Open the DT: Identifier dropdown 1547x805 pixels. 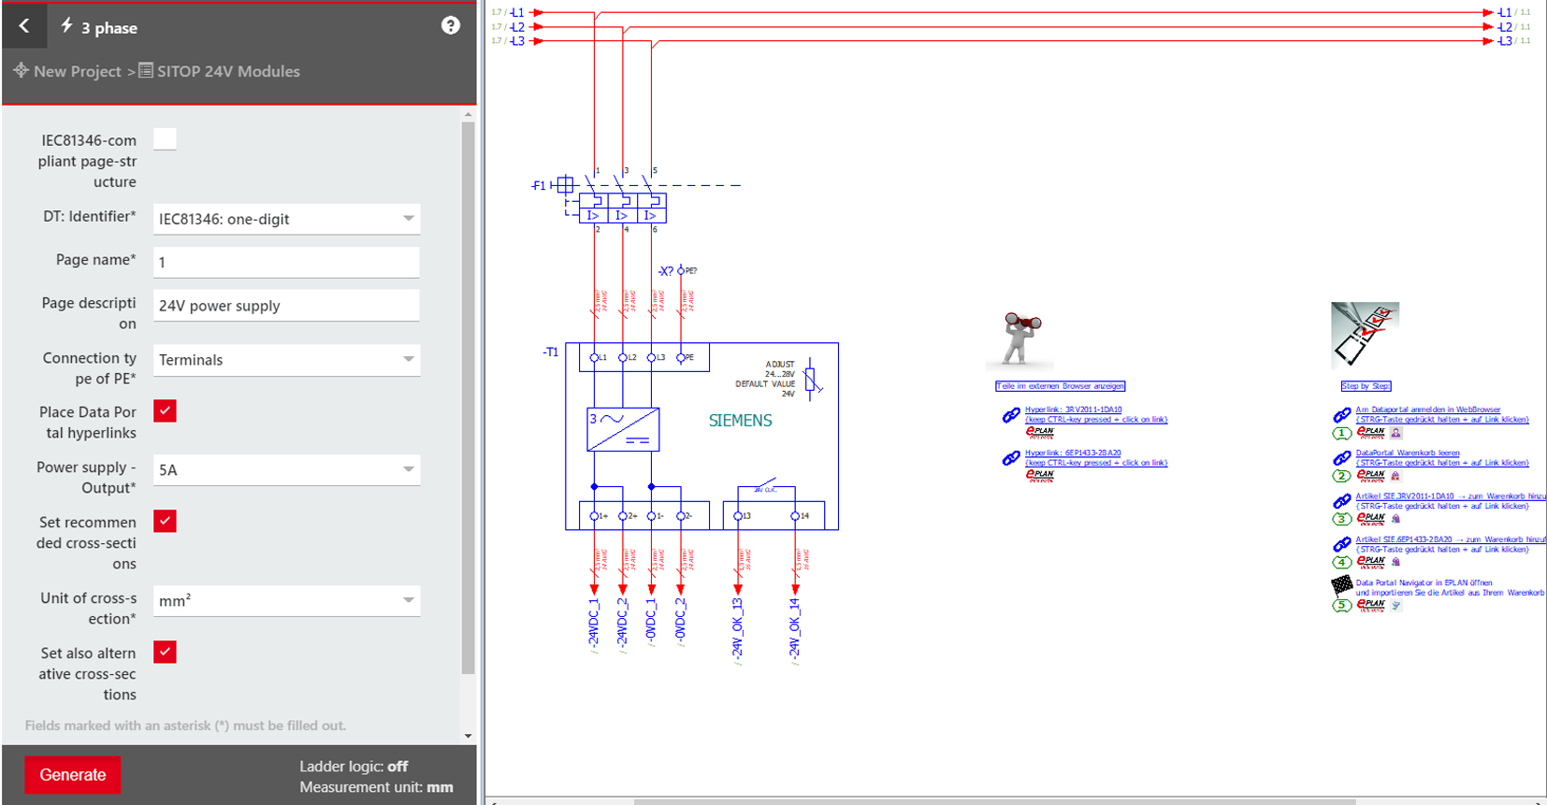click(x=286, y=219)
